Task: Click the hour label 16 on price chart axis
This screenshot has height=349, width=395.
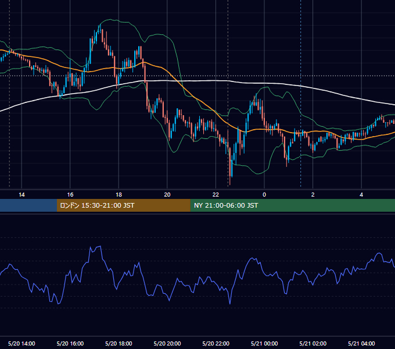Action: pyautogui.click(x=70, y=195)
